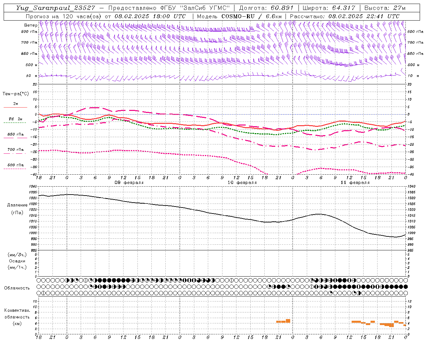This screenshot has width=425, height=340.
Task: Click the (км) unit of convective panel
Action: (x=17, y=323)
